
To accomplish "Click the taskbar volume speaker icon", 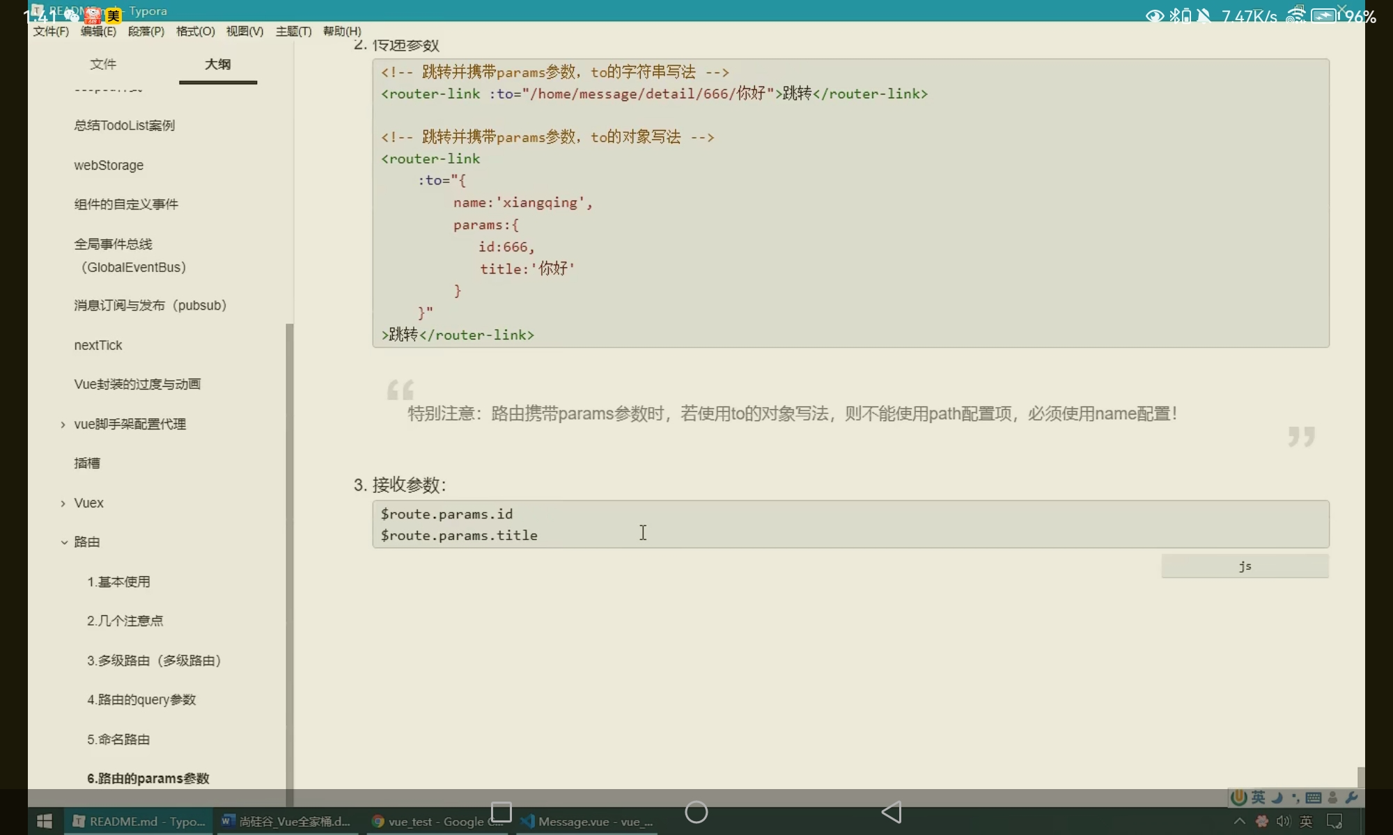I will (x=1283, y=821).
